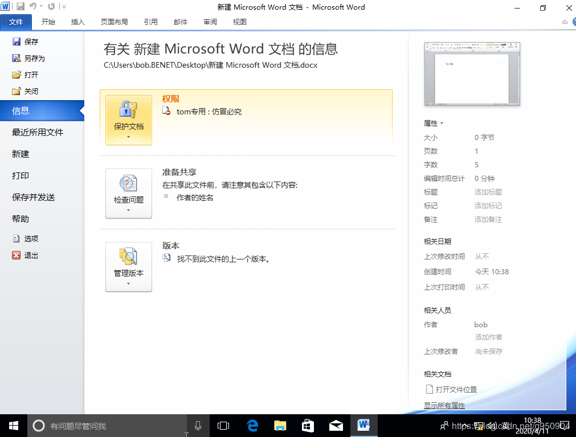
Task: Open Task View from taskbar
Action: [x=223, y=426]
